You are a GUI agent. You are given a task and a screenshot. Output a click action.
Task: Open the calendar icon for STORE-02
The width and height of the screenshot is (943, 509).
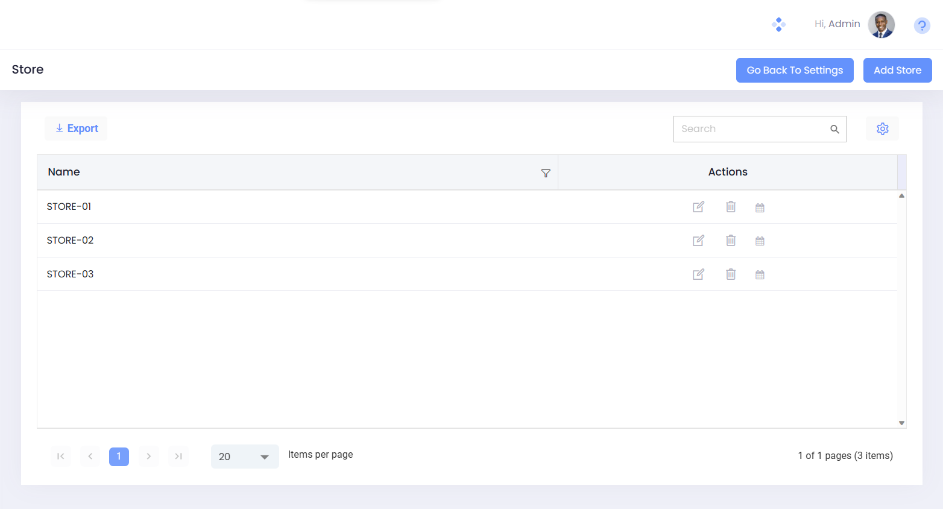click(x=760, y=241)
